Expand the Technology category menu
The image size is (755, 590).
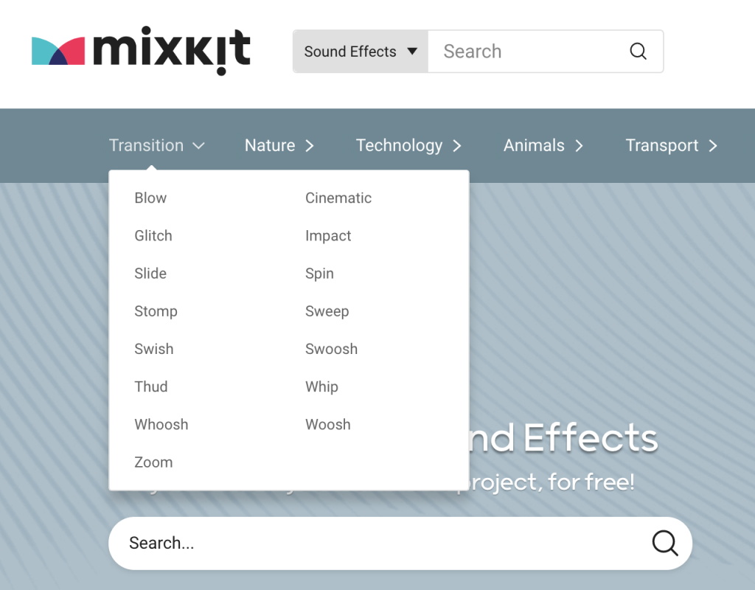click(408, 145)
